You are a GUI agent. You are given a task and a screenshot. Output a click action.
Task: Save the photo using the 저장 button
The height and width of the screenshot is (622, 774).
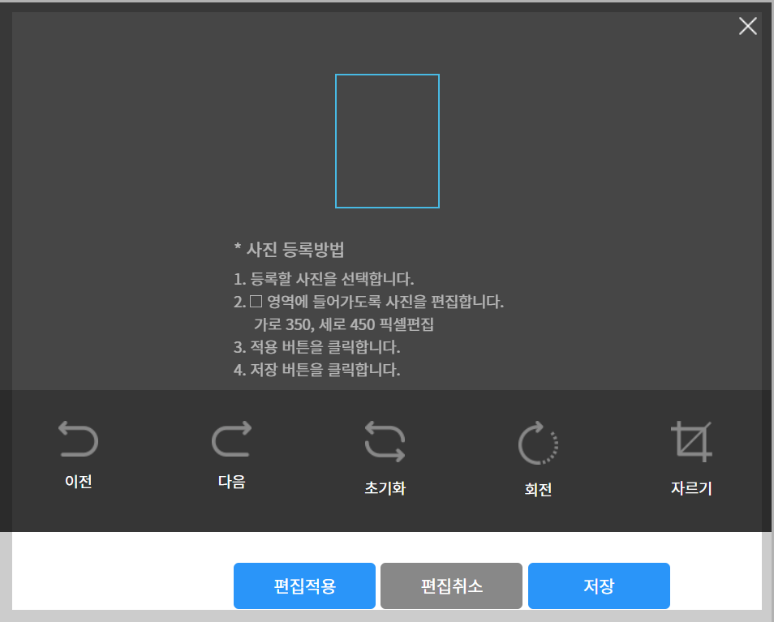click(599, 586)
